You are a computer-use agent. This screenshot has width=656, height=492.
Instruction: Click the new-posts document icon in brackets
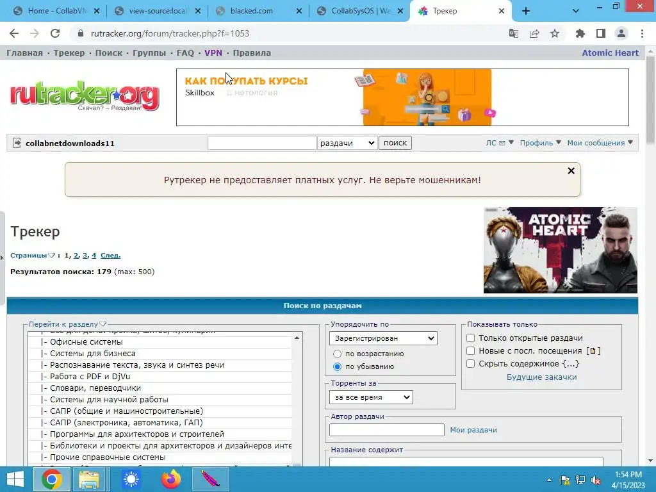click(x=593, y=351)
